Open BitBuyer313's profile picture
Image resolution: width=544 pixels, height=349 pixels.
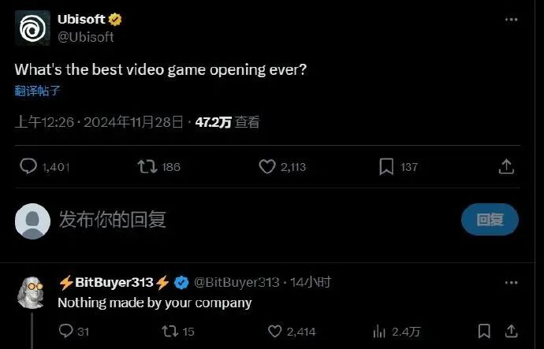[x=32, y=292]
